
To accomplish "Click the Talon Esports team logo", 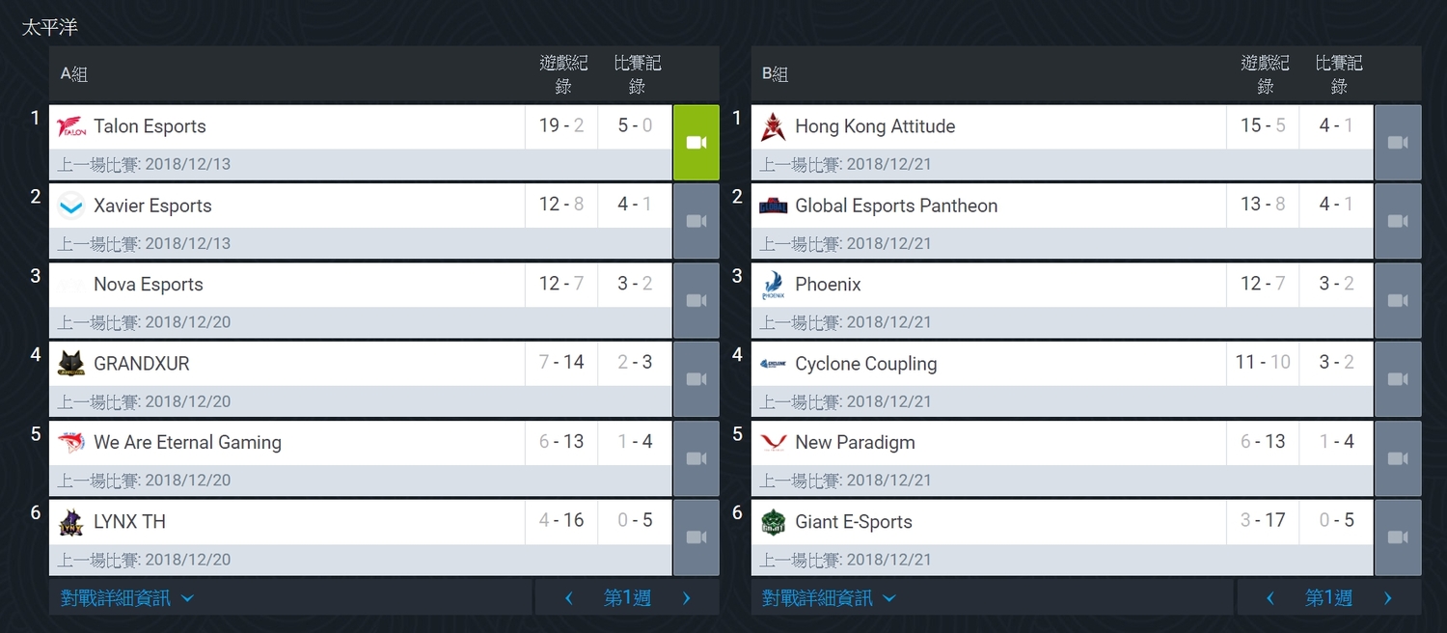I will tap(71, 126).
